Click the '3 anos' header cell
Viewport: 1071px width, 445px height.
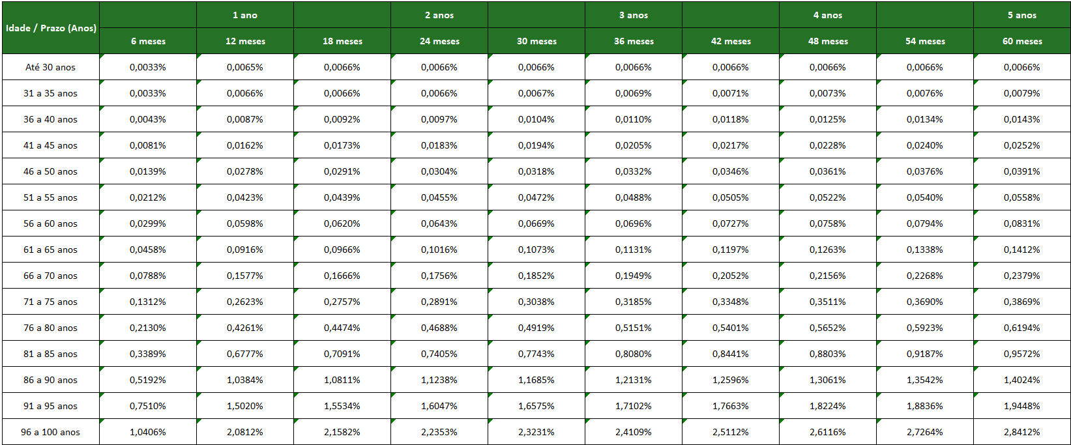point(634,15)
